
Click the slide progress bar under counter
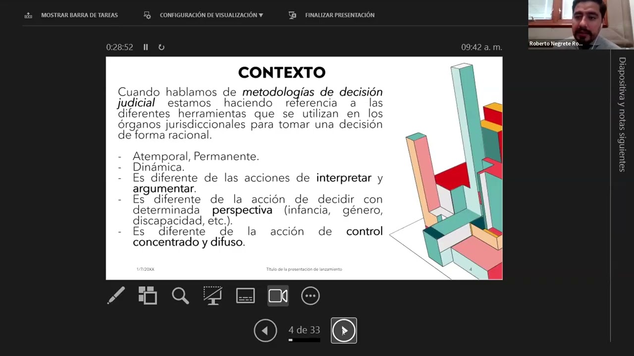(304, 340)
